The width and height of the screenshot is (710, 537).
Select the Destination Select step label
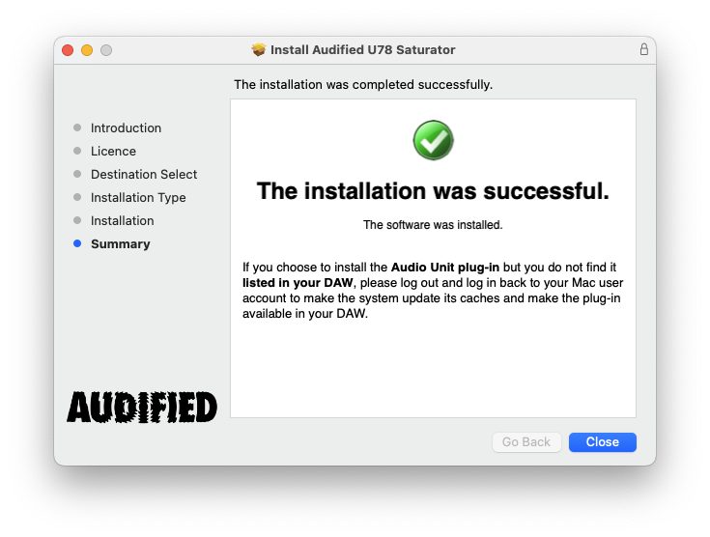pyautogui.click(x=144, y=175)
